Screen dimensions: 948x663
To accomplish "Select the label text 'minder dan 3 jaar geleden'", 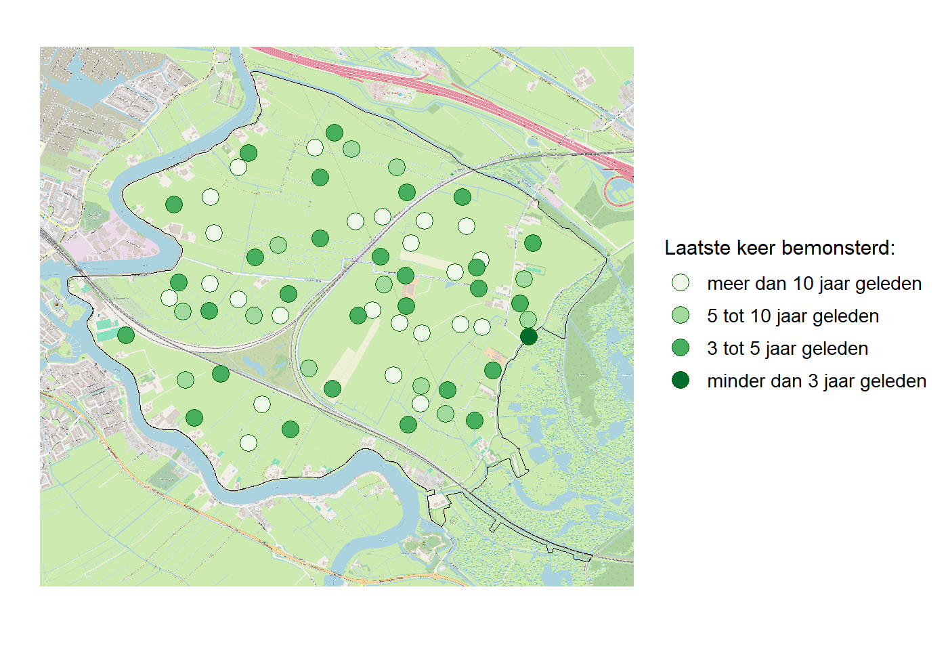I will pos(816,381).
